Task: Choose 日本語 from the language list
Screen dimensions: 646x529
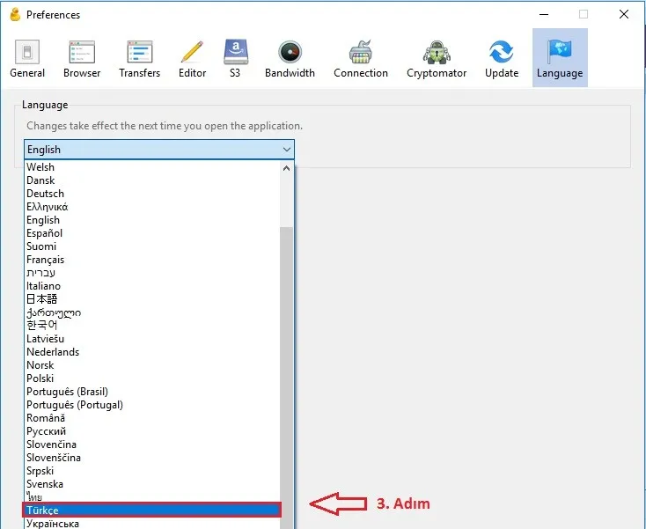Action: (152, 298)
